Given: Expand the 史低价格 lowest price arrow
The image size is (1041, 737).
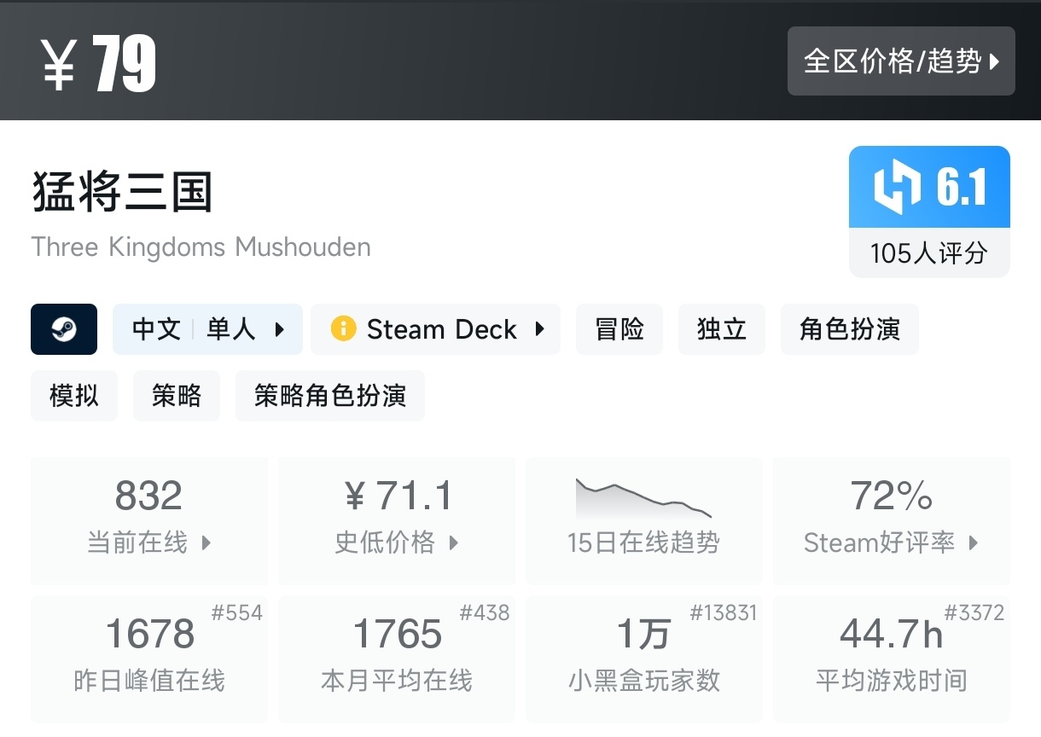Looking at the screenshot, I should (454, 543).
